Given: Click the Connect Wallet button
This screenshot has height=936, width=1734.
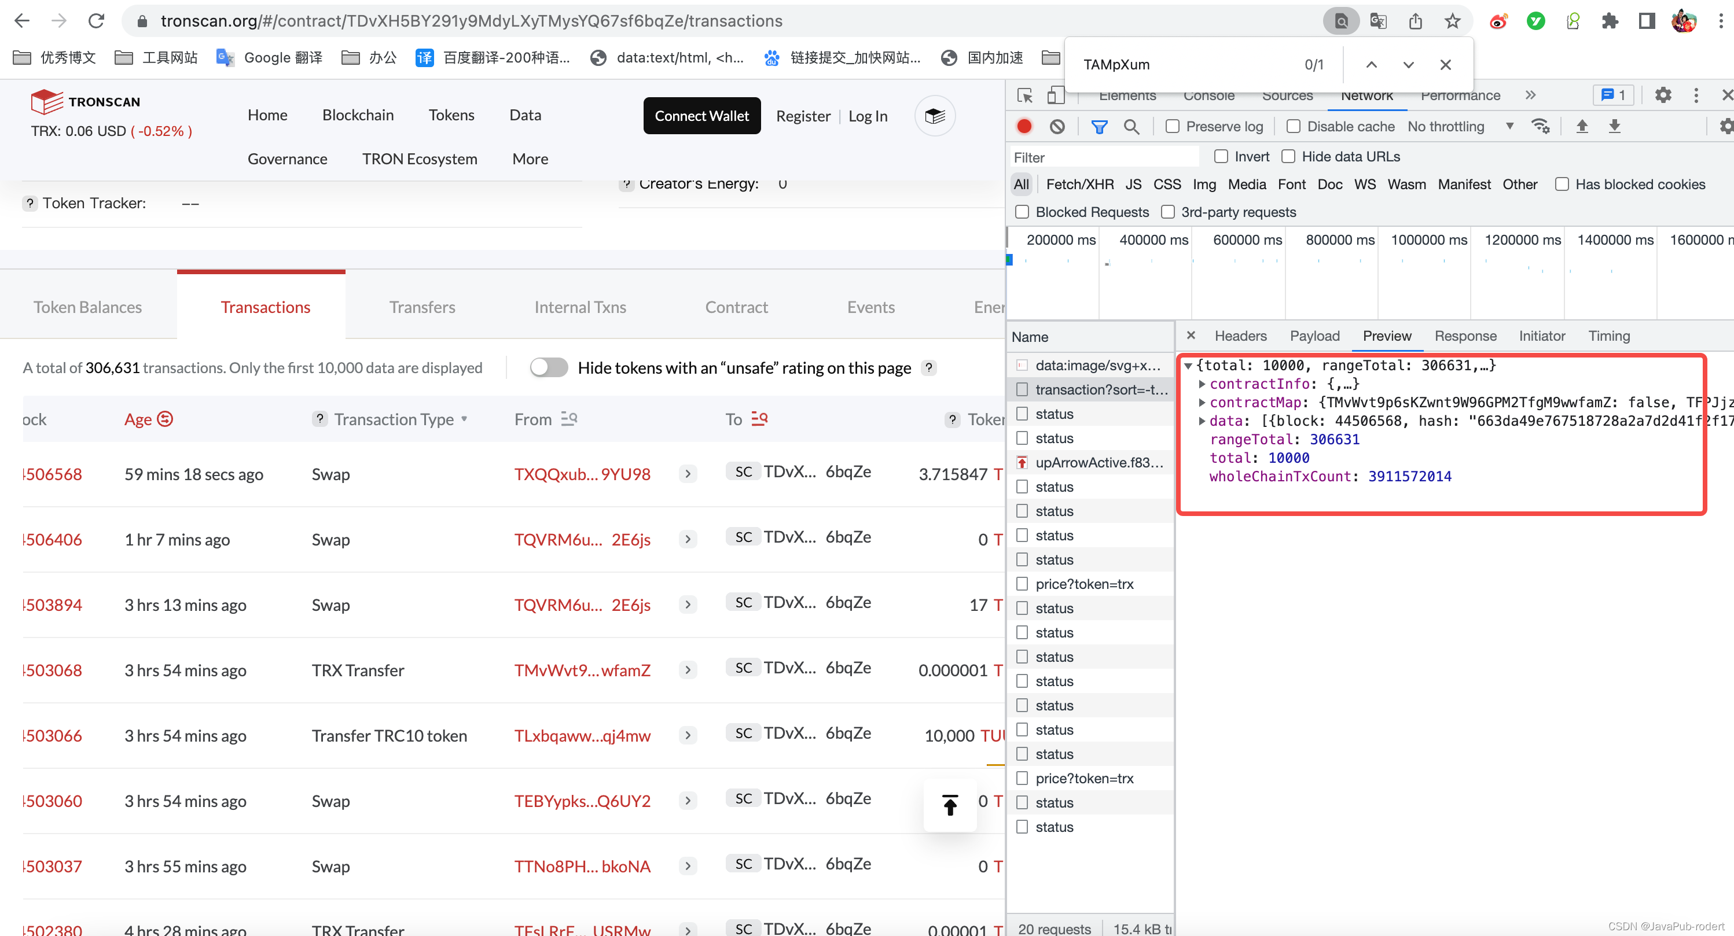Looking at the screenshot, I should tap(701, 116).
